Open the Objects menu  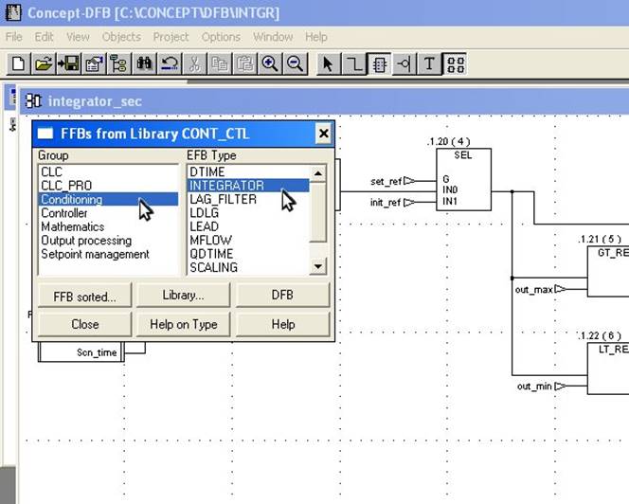tap(121, 37)
